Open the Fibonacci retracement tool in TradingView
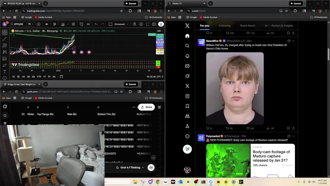The image size is (330, 186). click(x=5, y=45)
